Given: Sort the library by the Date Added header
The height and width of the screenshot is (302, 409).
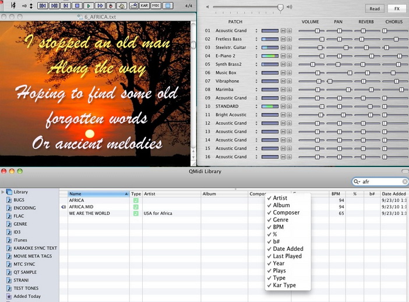Looking at the screenshot, I should [x=394, y=194].
